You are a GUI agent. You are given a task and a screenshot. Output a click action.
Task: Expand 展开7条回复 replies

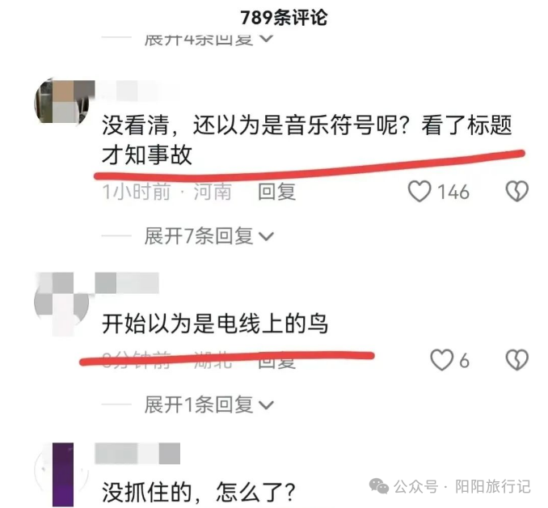[209, 236]
